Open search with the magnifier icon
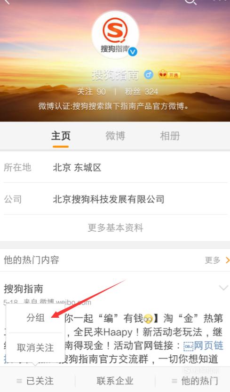230x392 pixels. tap(190, 2)
